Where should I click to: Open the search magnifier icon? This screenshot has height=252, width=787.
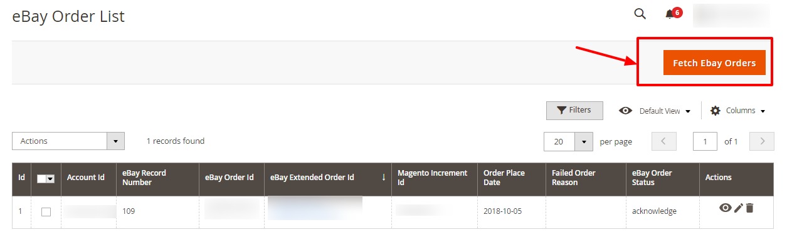640,14
